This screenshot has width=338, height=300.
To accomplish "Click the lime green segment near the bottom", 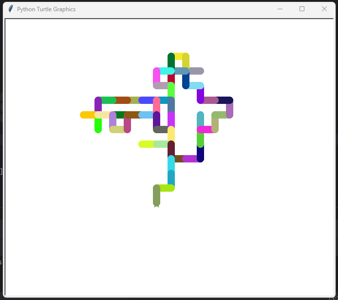I will [x=166, y=188].
